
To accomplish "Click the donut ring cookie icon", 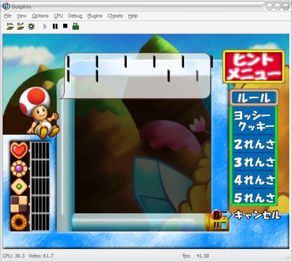I will pyautogui.click(x=19, y=222).
